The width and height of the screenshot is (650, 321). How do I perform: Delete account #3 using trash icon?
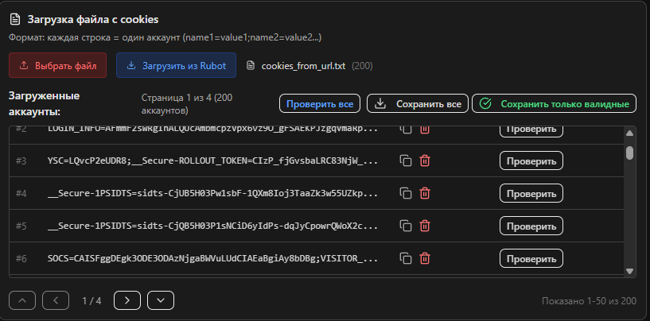(x=425, y=160)
